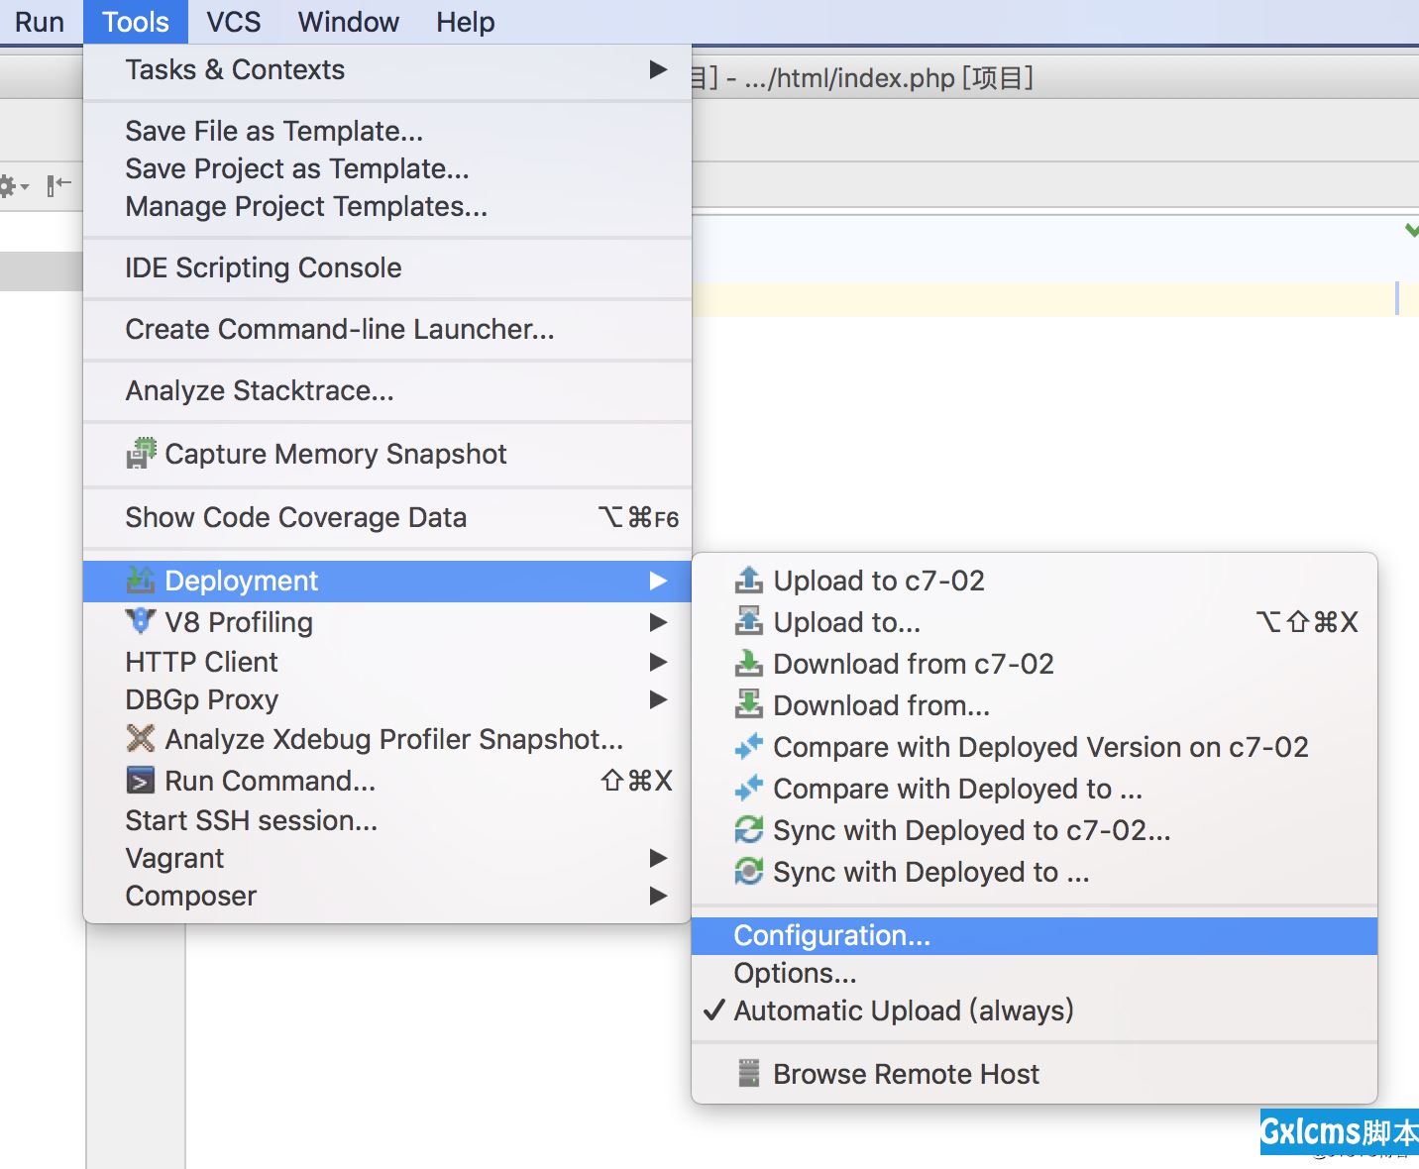
Task: Click the V8 Profiling icon
Action: point(141,621)
